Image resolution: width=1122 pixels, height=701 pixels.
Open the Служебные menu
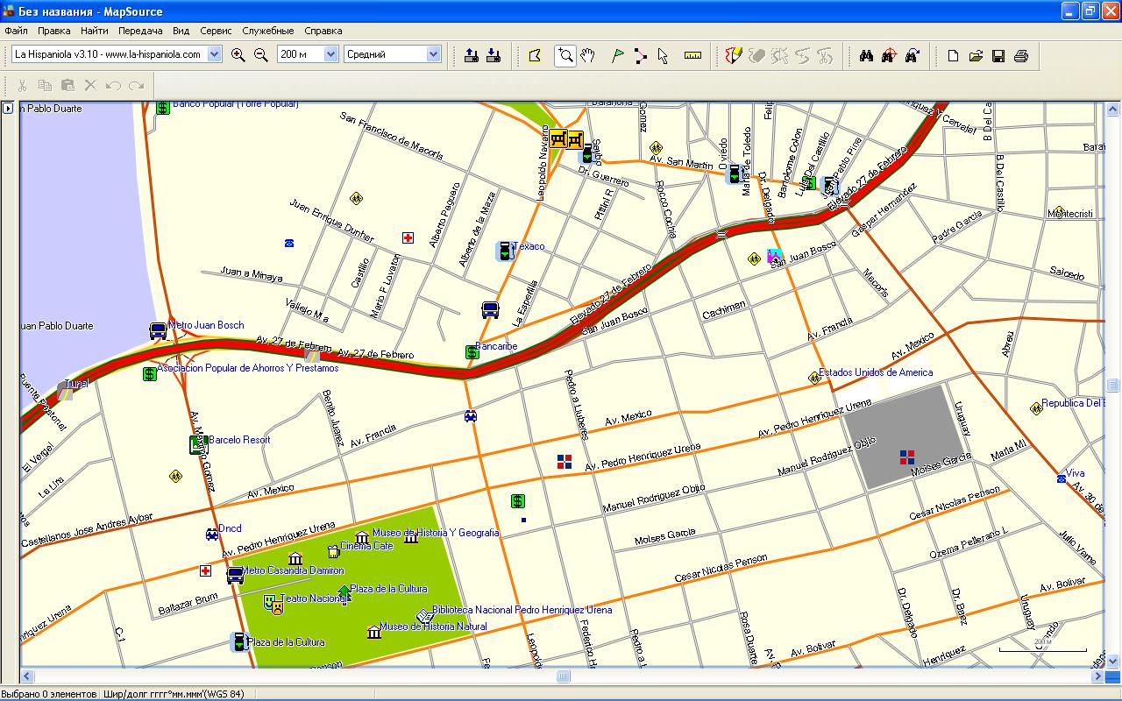[268, 31]
